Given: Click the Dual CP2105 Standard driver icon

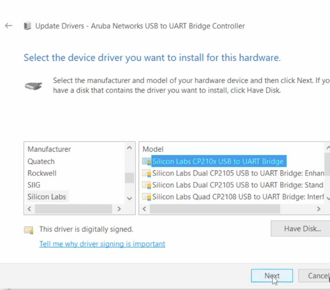Looking at the screenshot, I should click(x=147, y=185).
